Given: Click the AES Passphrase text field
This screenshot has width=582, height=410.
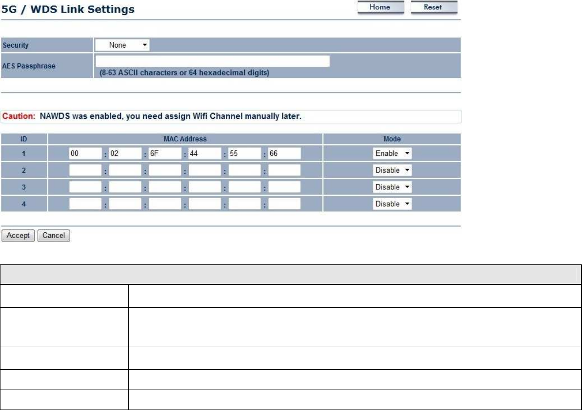Looking at the screenshot, I should (212, 61).
